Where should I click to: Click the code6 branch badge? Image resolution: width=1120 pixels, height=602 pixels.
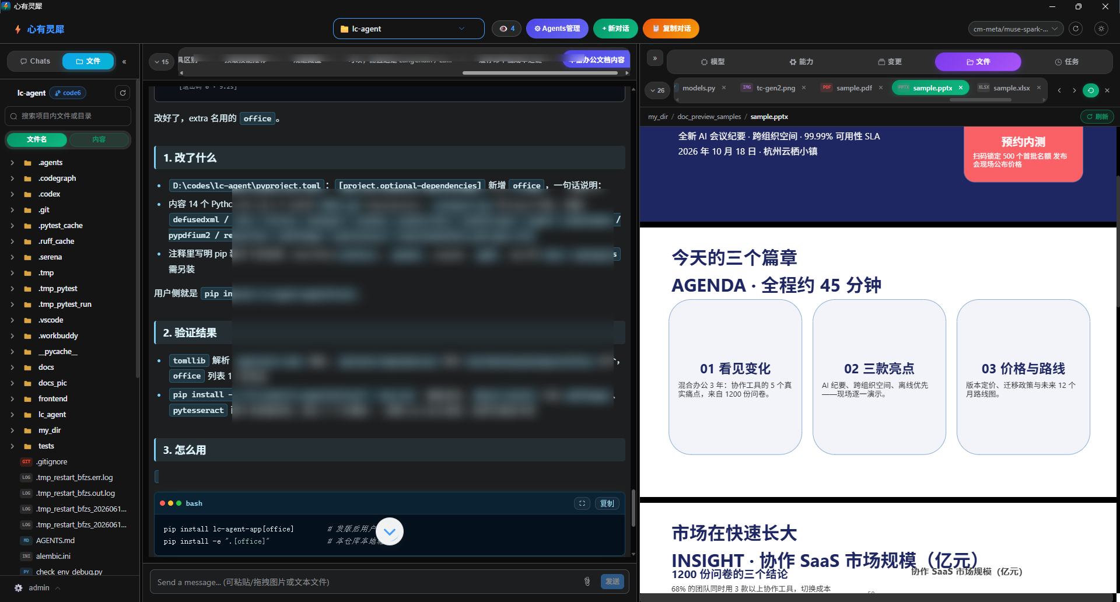[x=68, y=93]
